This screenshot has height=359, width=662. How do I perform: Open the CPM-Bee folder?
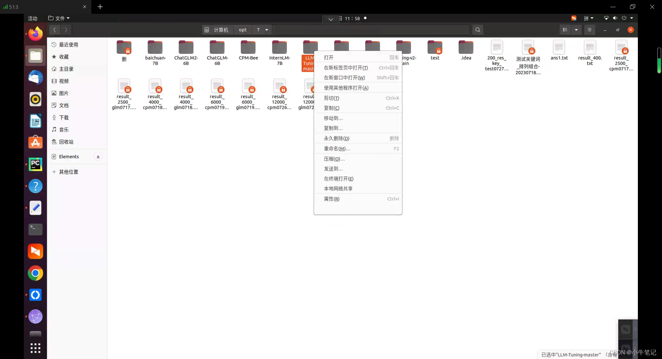[x=248, y=50]
